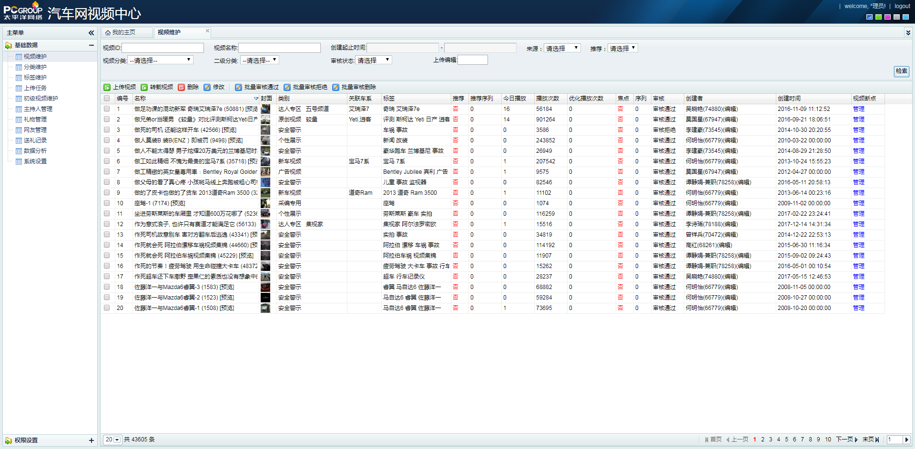Click the 批量审核通过 batch approve icon

point(239,87)
